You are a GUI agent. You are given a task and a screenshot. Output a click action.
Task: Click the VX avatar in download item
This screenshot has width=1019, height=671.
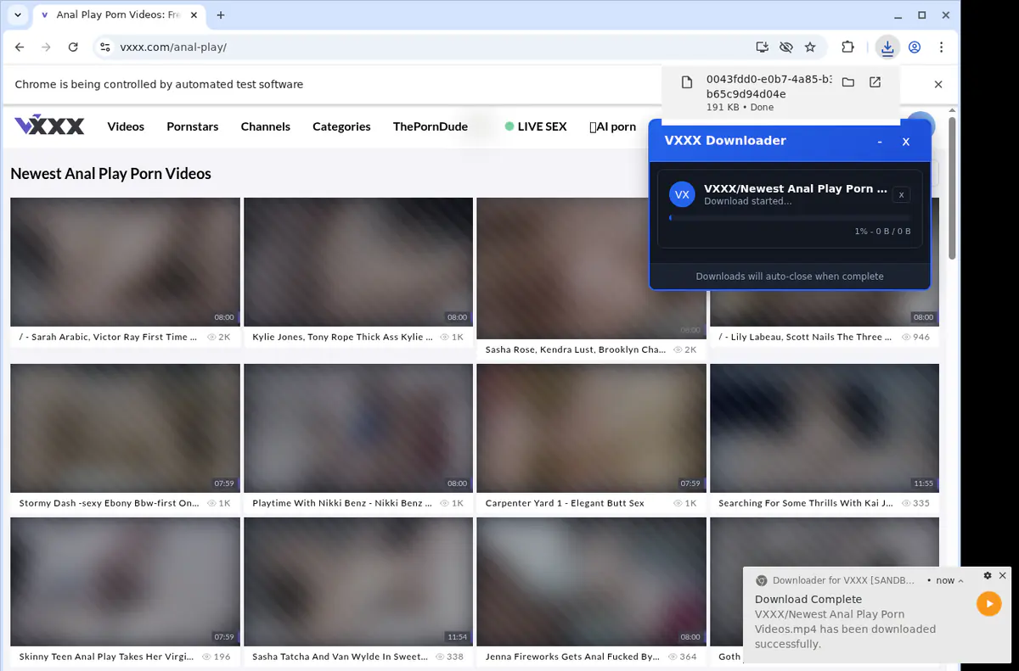(682, 194)
